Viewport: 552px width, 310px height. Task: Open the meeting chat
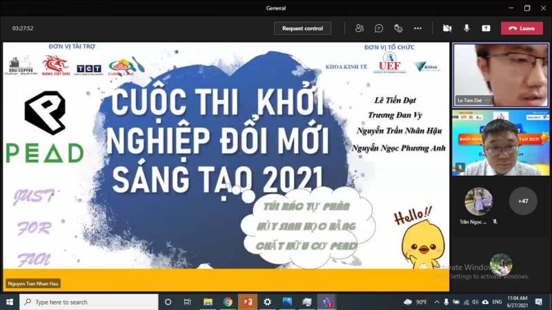click(x=379, y=28)
